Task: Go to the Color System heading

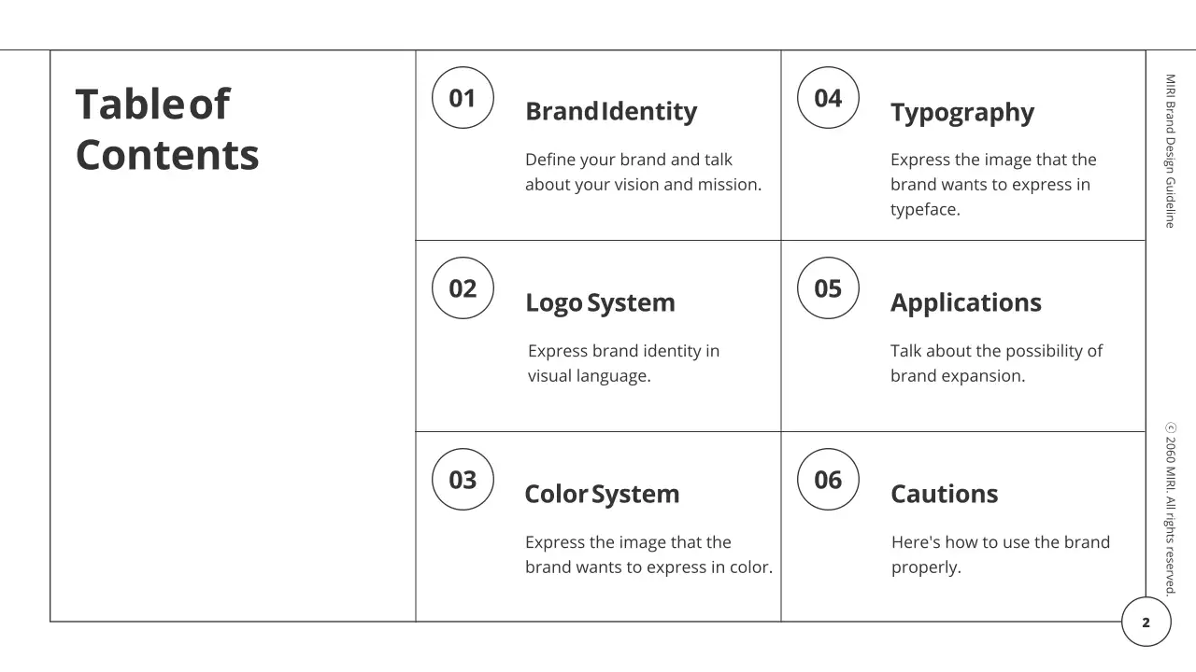Action: 602,495
